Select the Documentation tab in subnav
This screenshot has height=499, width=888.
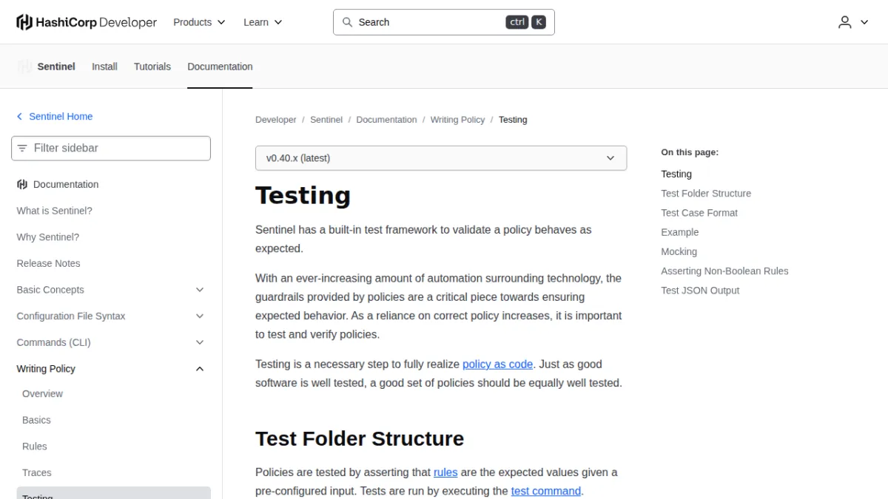tap(220, 67)
